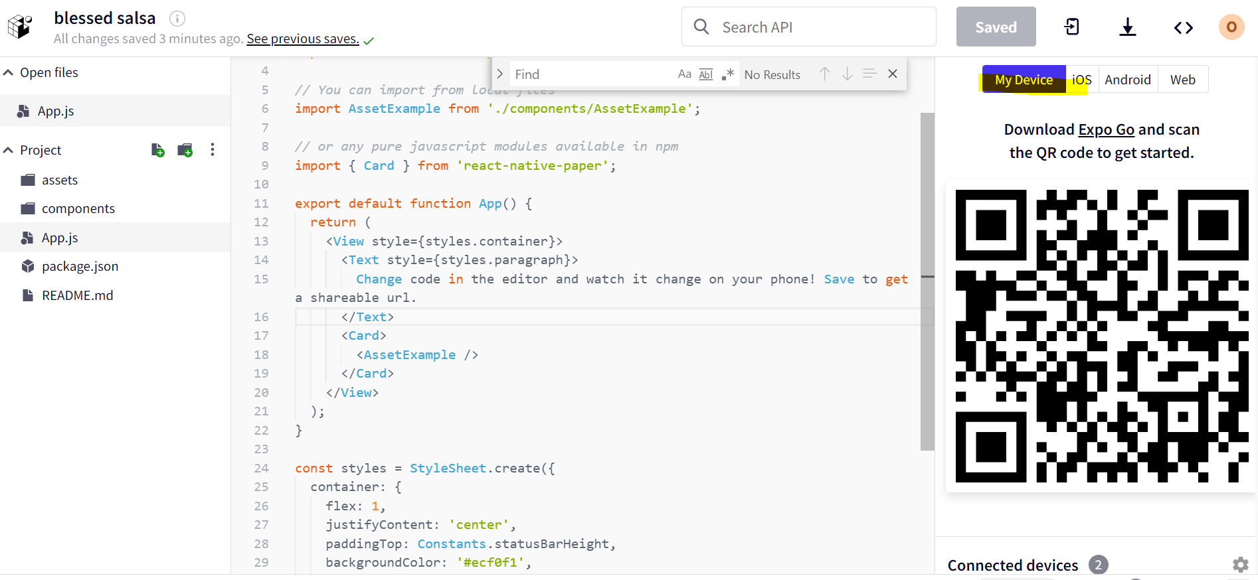Click Constants.statusBarHeight in code
Viewport: 1258px width, 580px height.
point(513,544)
